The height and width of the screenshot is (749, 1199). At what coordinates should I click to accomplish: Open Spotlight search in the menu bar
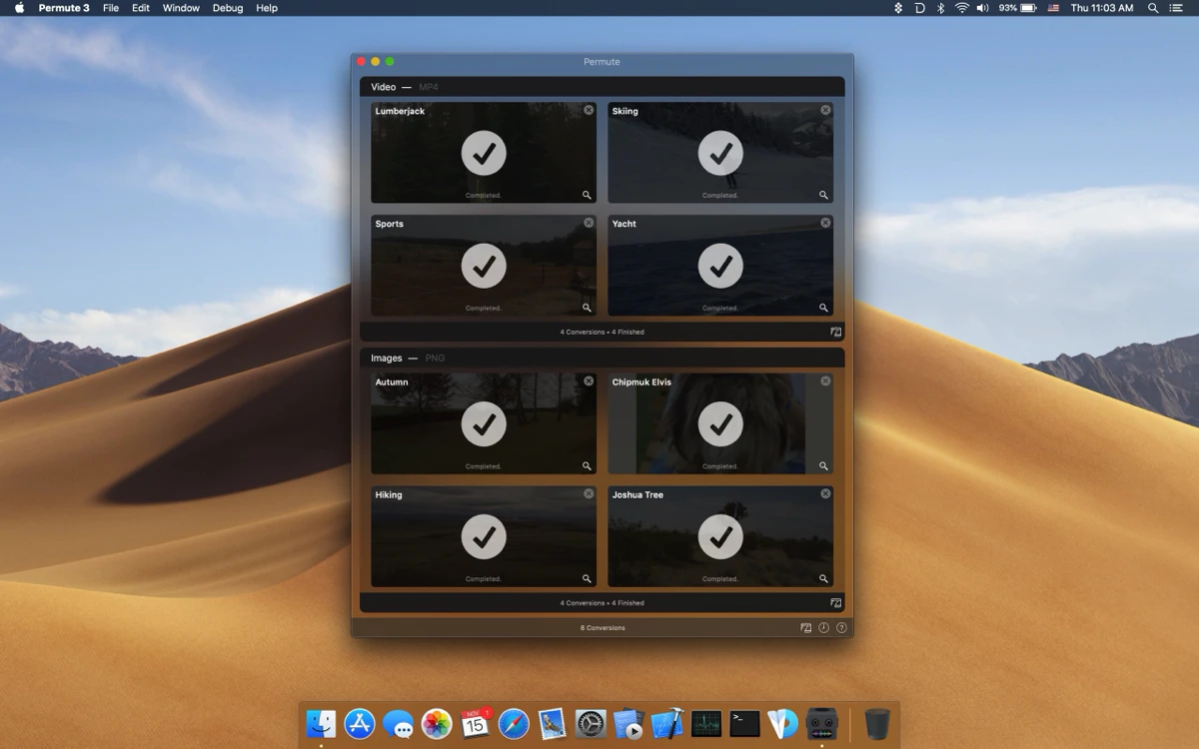click(x=1153, y=8)
